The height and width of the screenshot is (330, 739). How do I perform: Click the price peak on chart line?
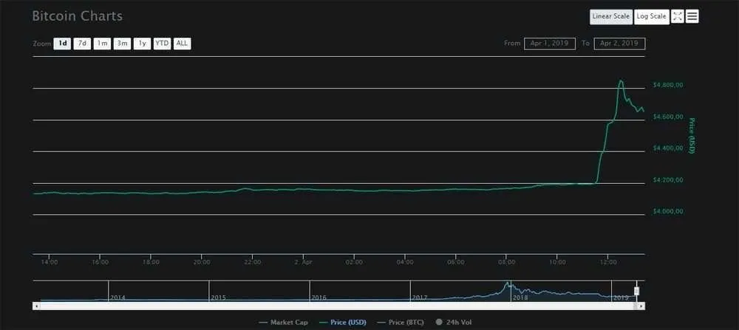[621, 80]
